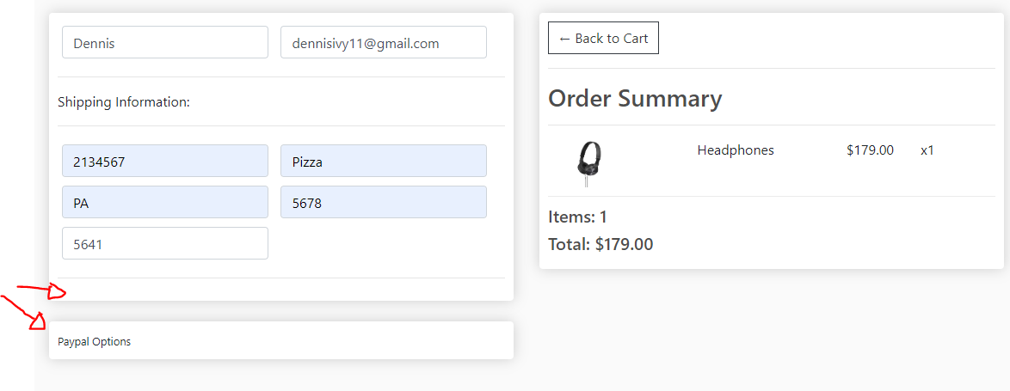Click the left arrow in Back to Cart
1010x391 pixels.
click(564, 39)
